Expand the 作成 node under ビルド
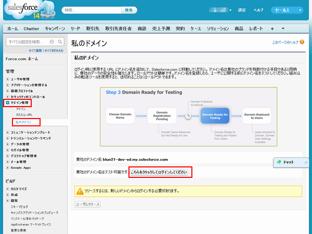The height and width of the screenshot is (234, 312). point(8,194)
